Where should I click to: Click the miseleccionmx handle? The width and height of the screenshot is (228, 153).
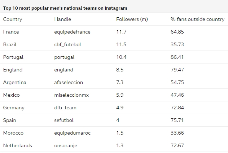tap(71, 95)
